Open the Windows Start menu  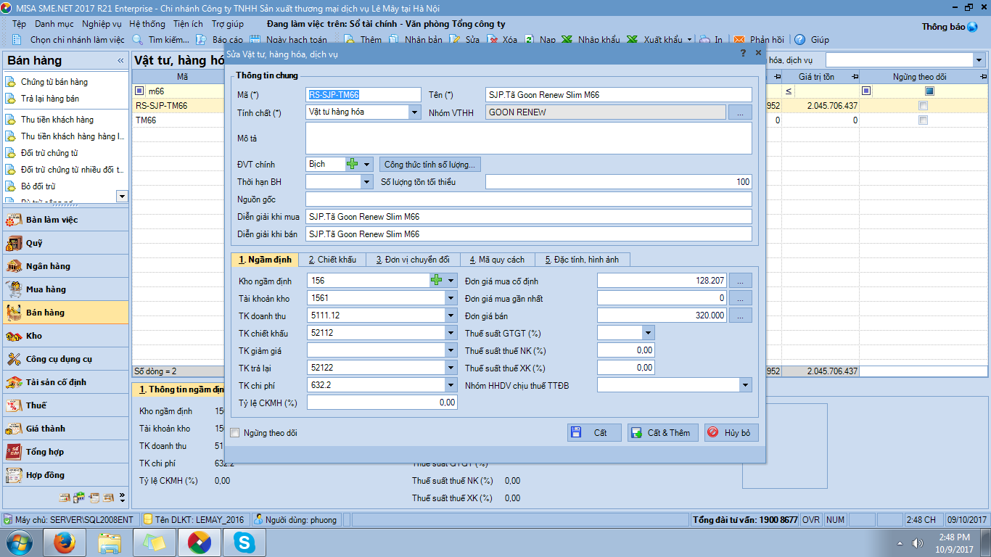coord(20,542)
